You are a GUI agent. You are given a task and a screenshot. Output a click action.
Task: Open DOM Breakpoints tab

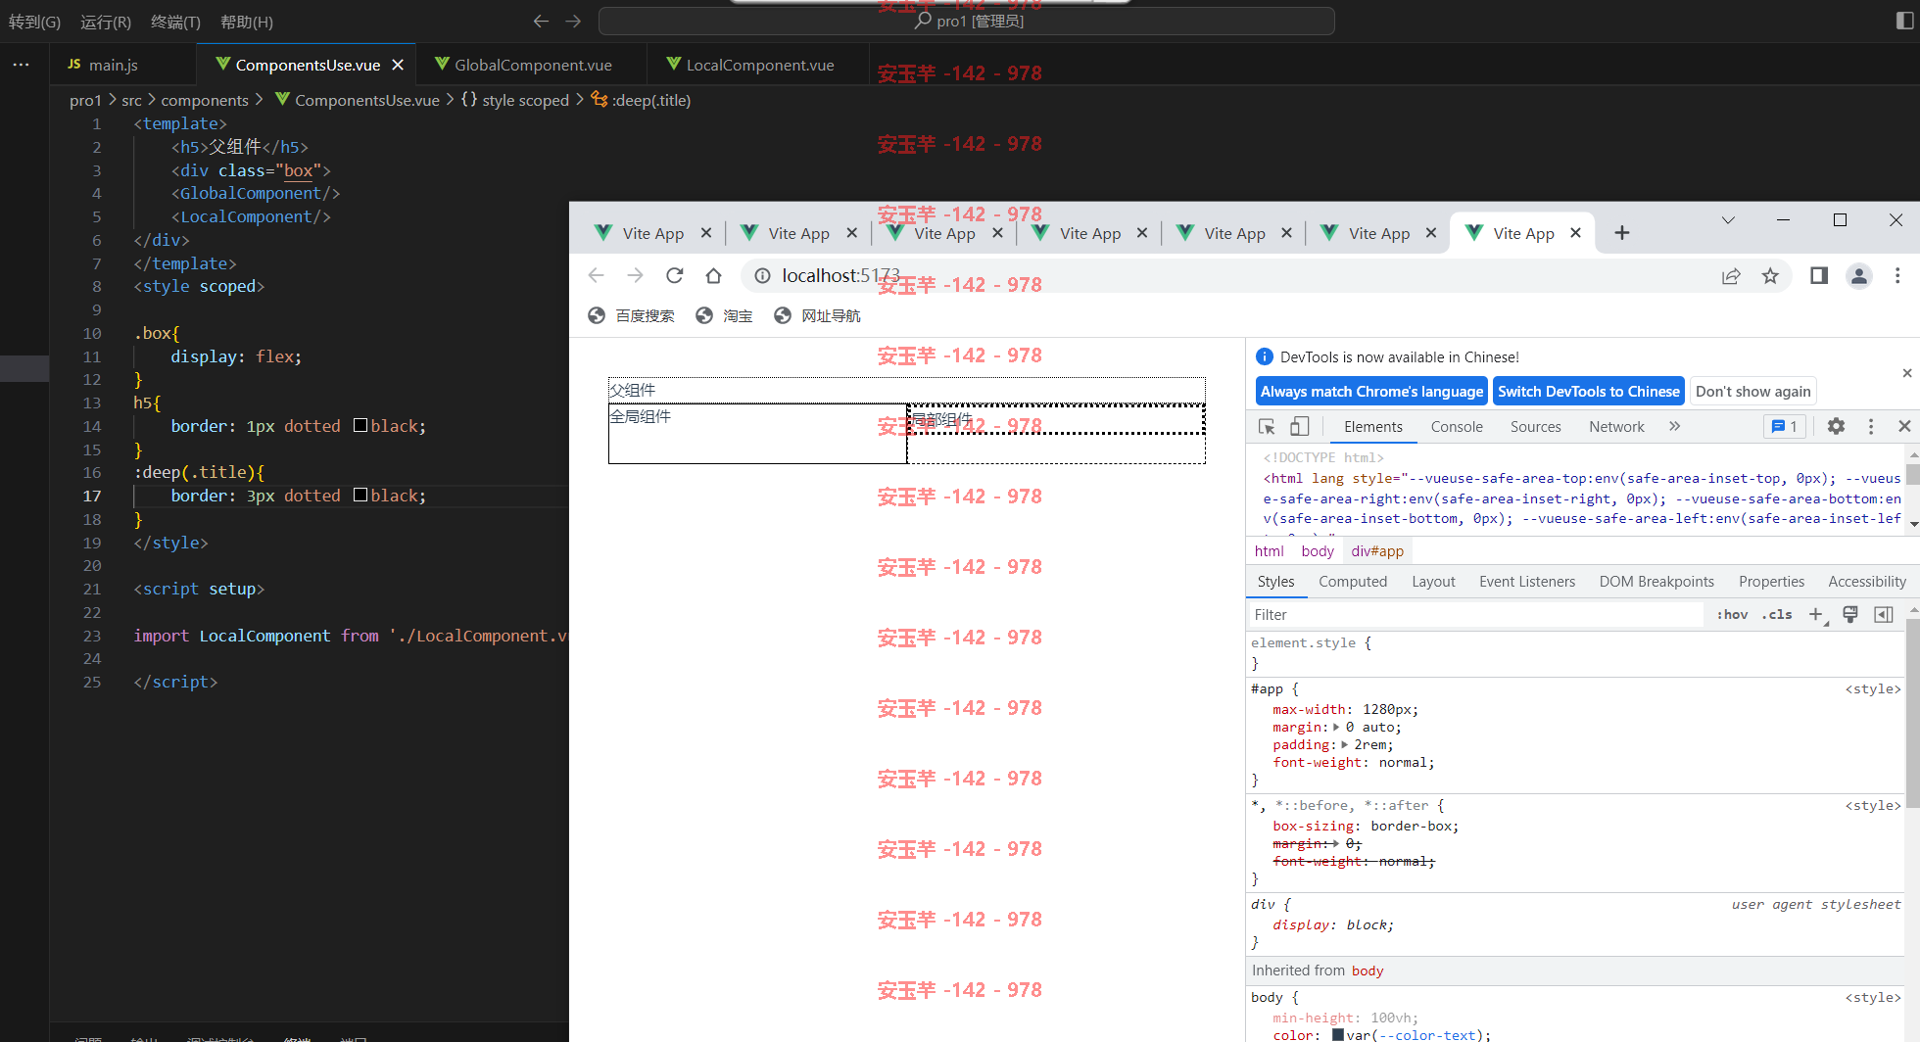pos(1656,582)
